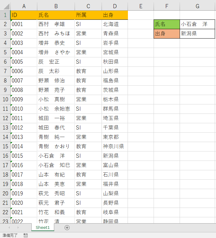Click the name 増井 恭史
Viewport: 216px width, 238px height.
pyautogui.click(x=52, y=43)
